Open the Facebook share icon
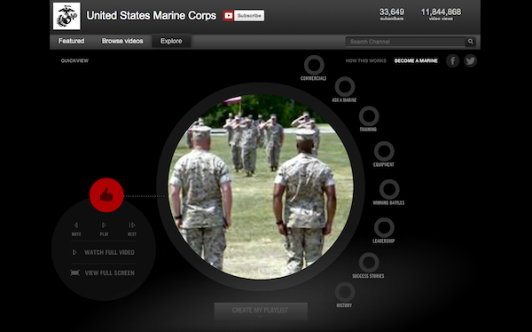The height and width of the screenshot is (332, 532). coord(452,61)
